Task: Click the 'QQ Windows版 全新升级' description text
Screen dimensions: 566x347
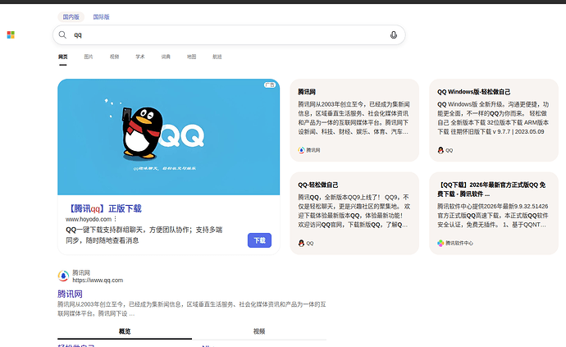Action: 493,117
